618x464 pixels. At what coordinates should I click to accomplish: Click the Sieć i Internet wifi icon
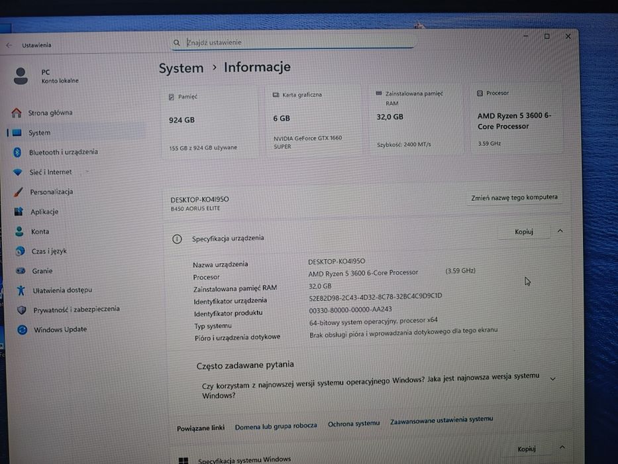click(x=18, y=172)
